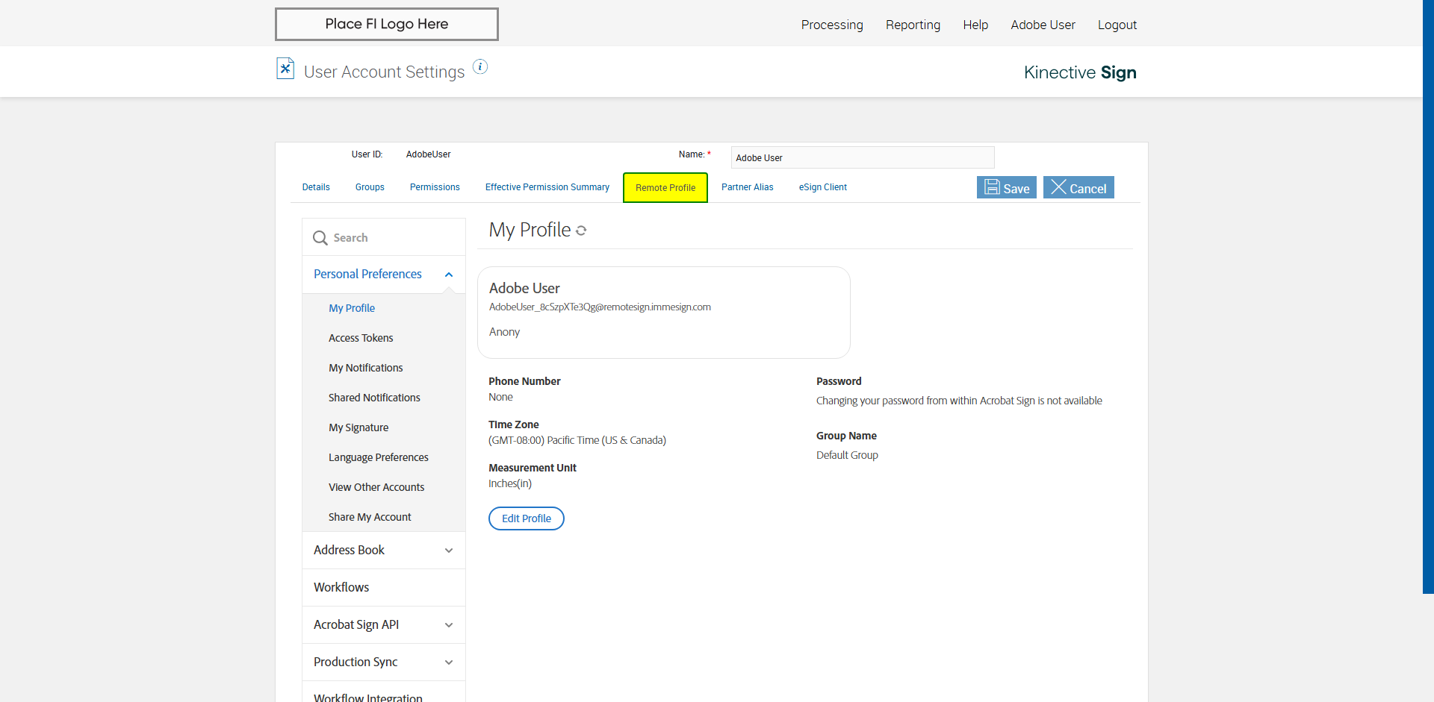Click the info icon beside User Account Settings
The width and height of the screenshot is (1434, 702).
point(480,67)
